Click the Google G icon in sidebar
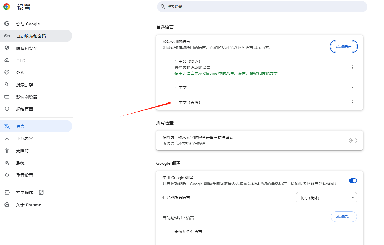 (7, 24)
